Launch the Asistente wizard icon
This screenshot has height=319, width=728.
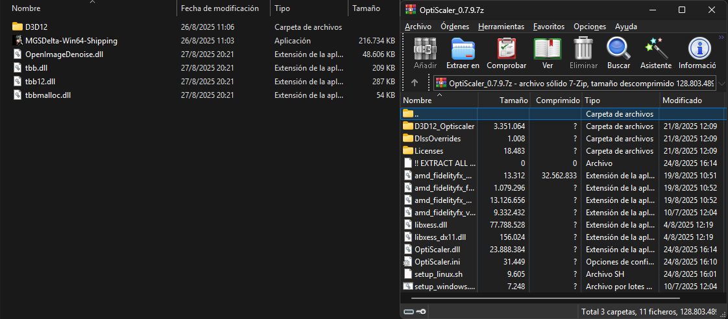[x=656, y=48]
